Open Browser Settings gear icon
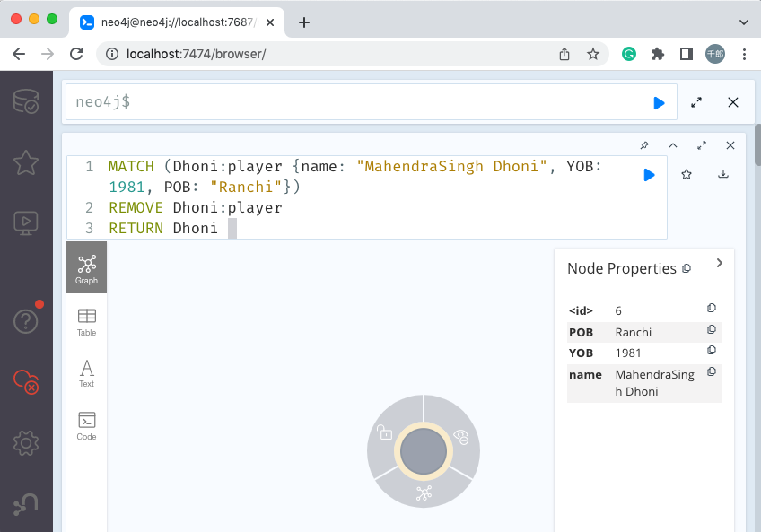761x532 pixels. coord(26,442)
